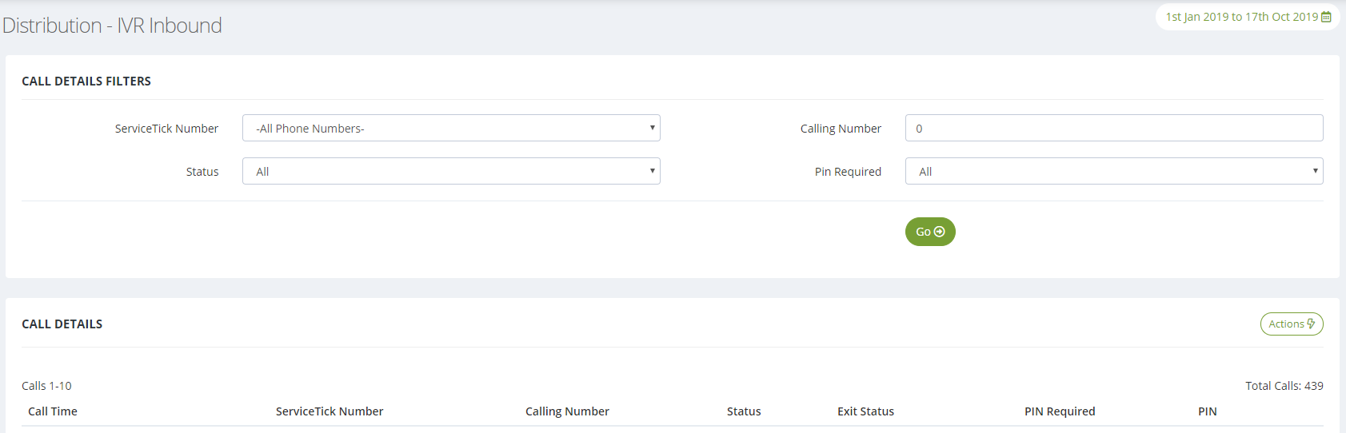1346x433 pixels.
Task: Click the CALL DETAILS FILTERS section heading
Action: click(x=86, y=81)
